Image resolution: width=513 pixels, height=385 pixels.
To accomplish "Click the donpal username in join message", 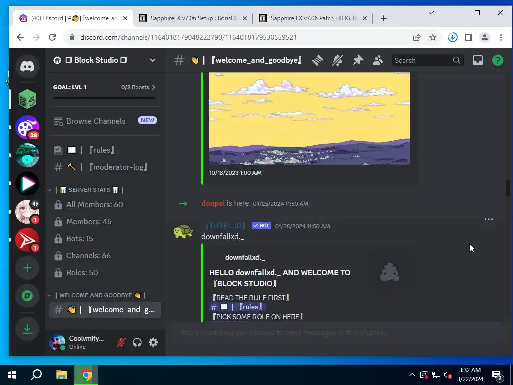I will [x=213, y=203].
